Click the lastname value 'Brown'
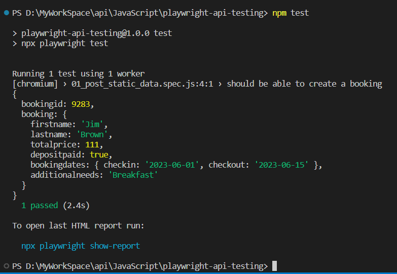Image resolution: width=397 pixels, height=274 pixels. 92,134
